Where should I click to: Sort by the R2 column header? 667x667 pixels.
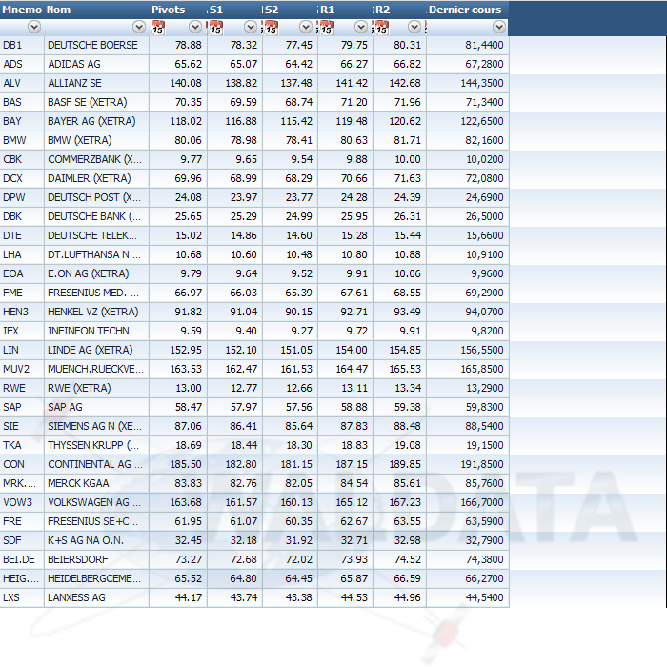(400, 10)
